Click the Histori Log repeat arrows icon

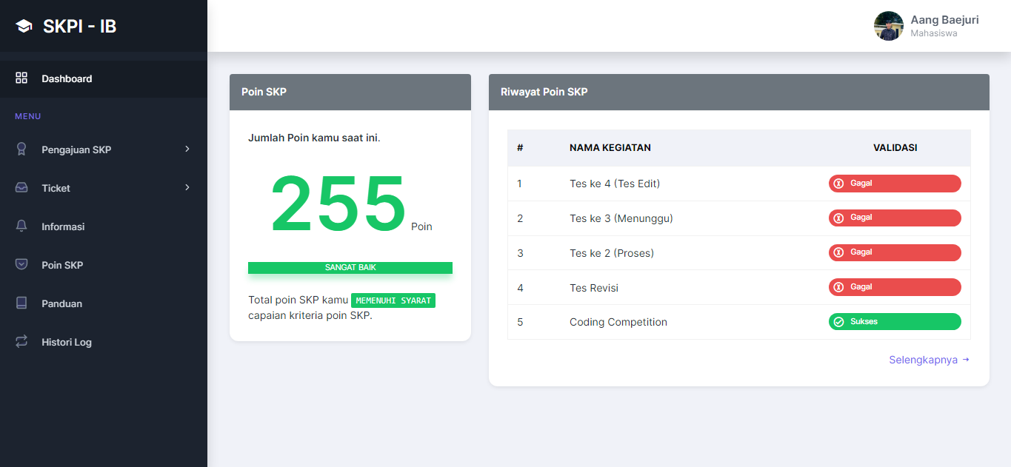21,342
